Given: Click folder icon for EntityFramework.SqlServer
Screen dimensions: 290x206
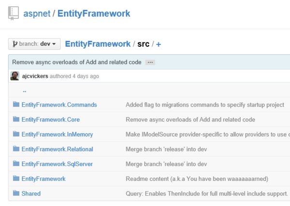Looking at the screenshot, I should [x=16, y=164].
